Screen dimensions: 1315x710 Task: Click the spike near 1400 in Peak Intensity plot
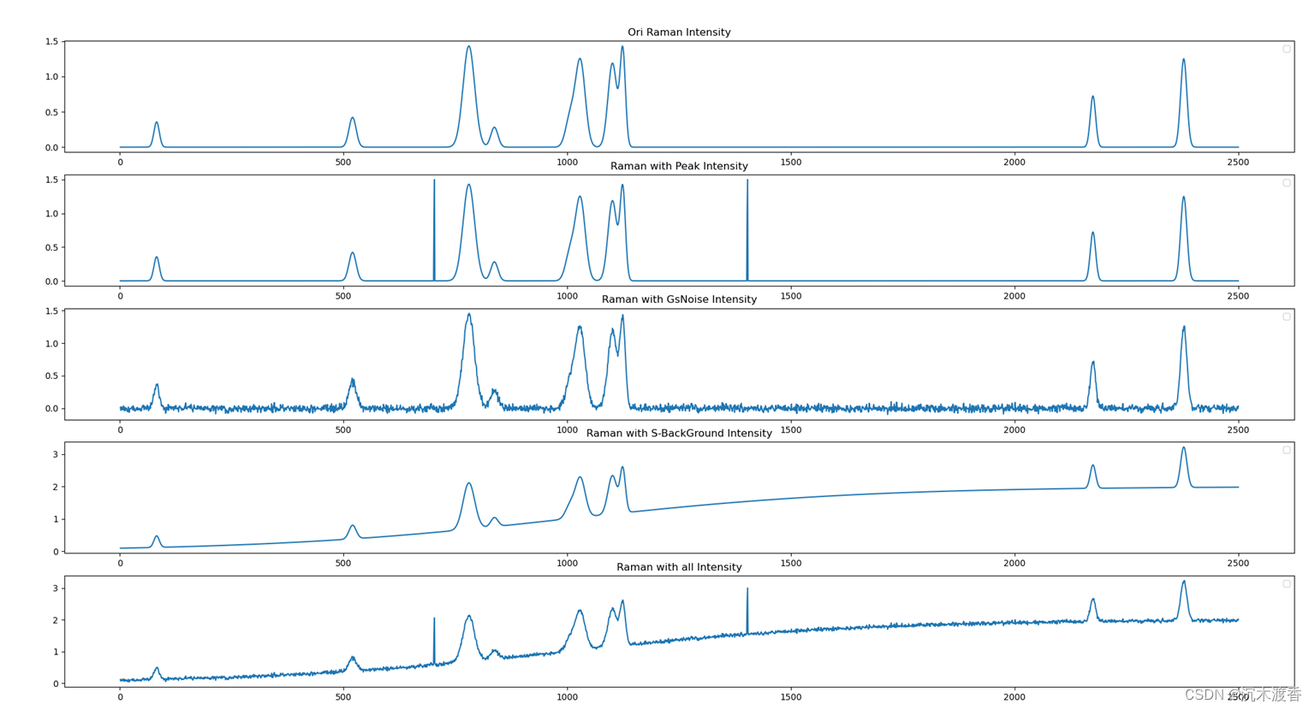[747, 229]
